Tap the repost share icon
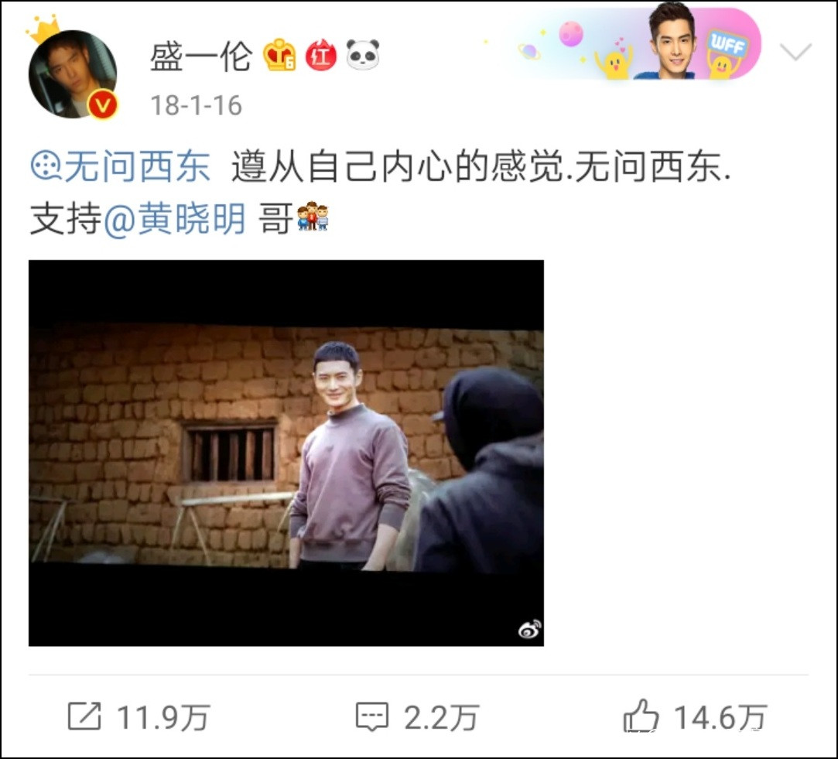The image size is (838, 759). pos(84,716)
